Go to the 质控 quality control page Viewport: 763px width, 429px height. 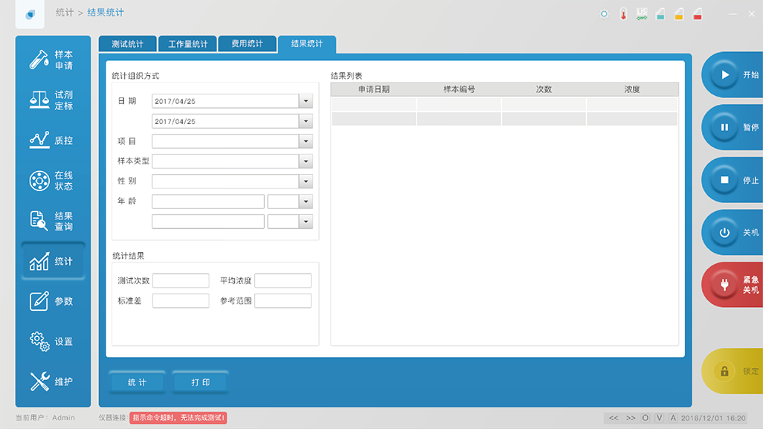tap(51, 141)
